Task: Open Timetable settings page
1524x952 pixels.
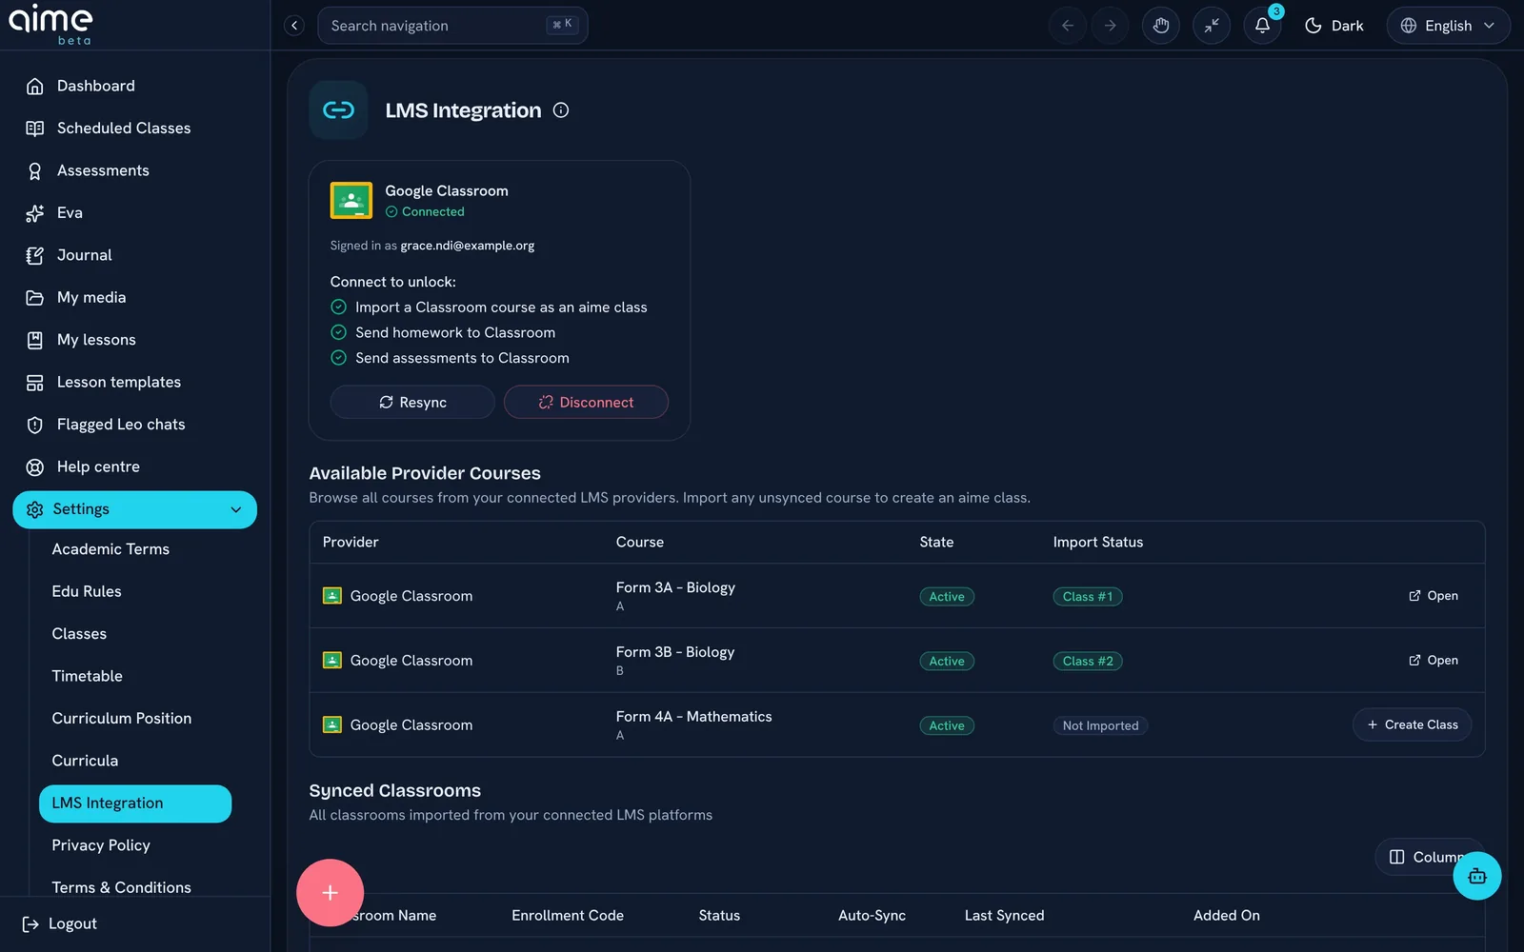Action: click(88, 676)
